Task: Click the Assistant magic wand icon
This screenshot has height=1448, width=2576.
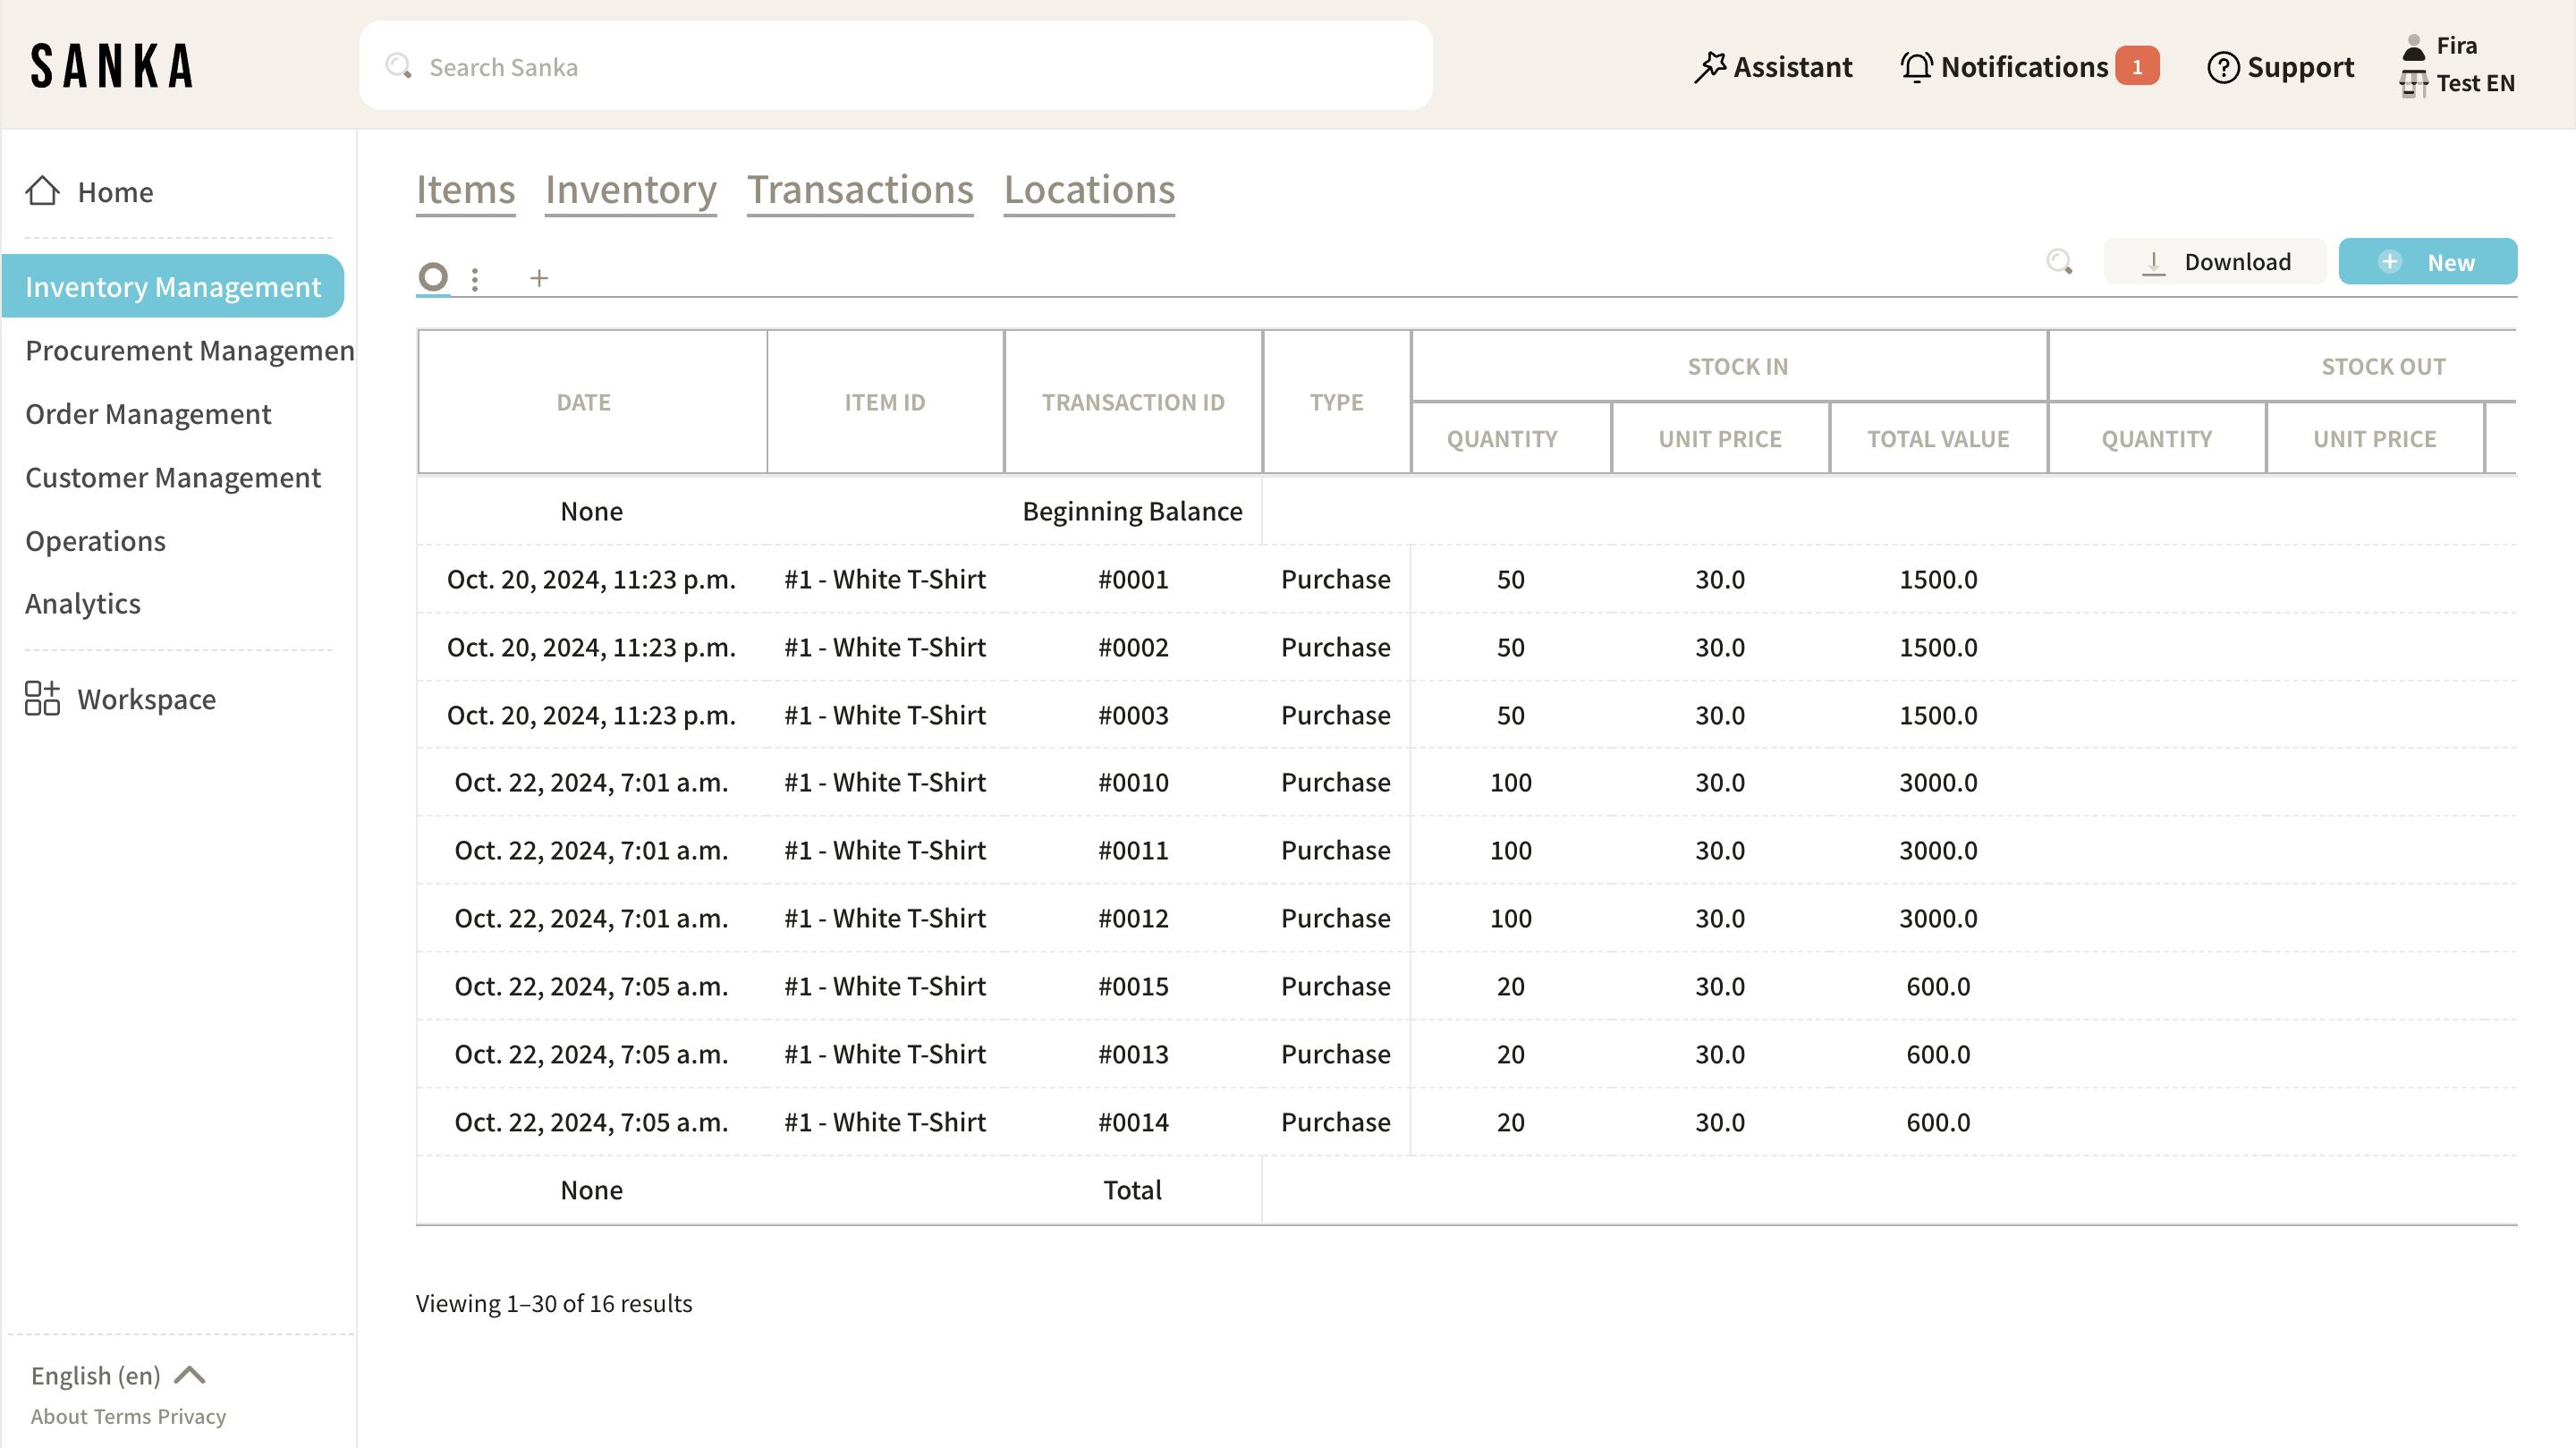Action: pyautogui.click(x=1710, y=67)
